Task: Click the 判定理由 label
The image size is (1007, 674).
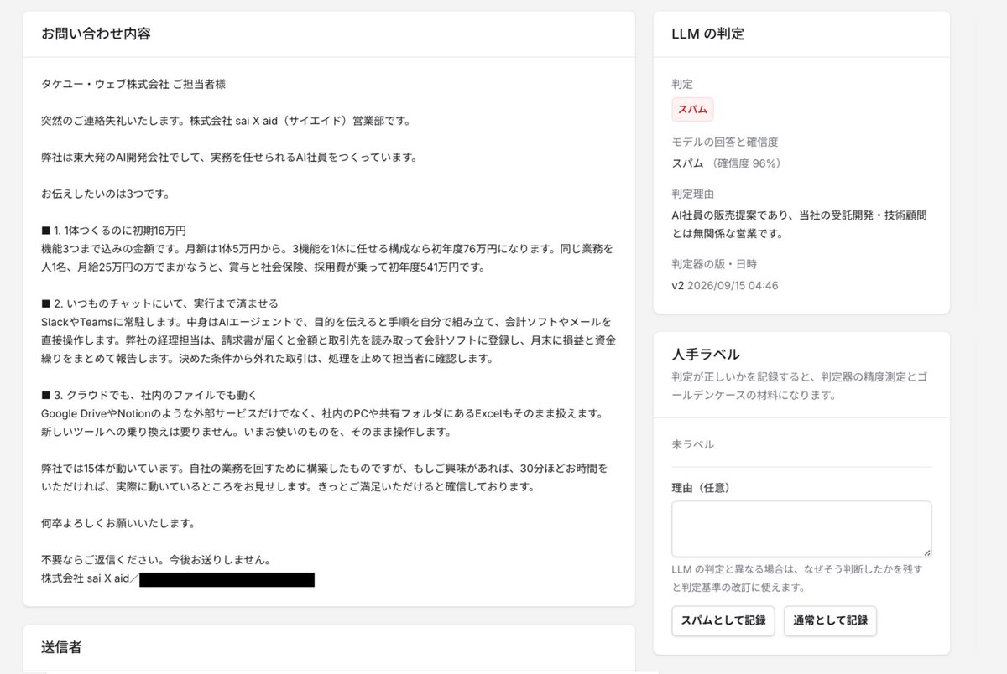Action: tap(693, 194)
